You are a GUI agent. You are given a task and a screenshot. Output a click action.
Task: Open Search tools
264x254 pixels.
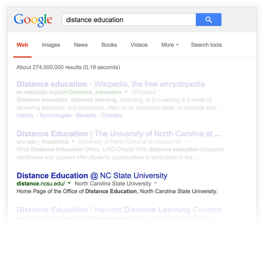click(207, 45)
